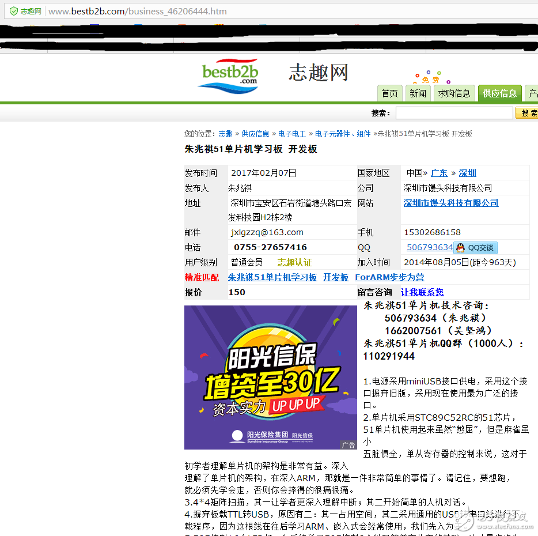Click the page title 朱兆祺51单片机学习板 开发板
538x536 pixels.
pos(251,149)
